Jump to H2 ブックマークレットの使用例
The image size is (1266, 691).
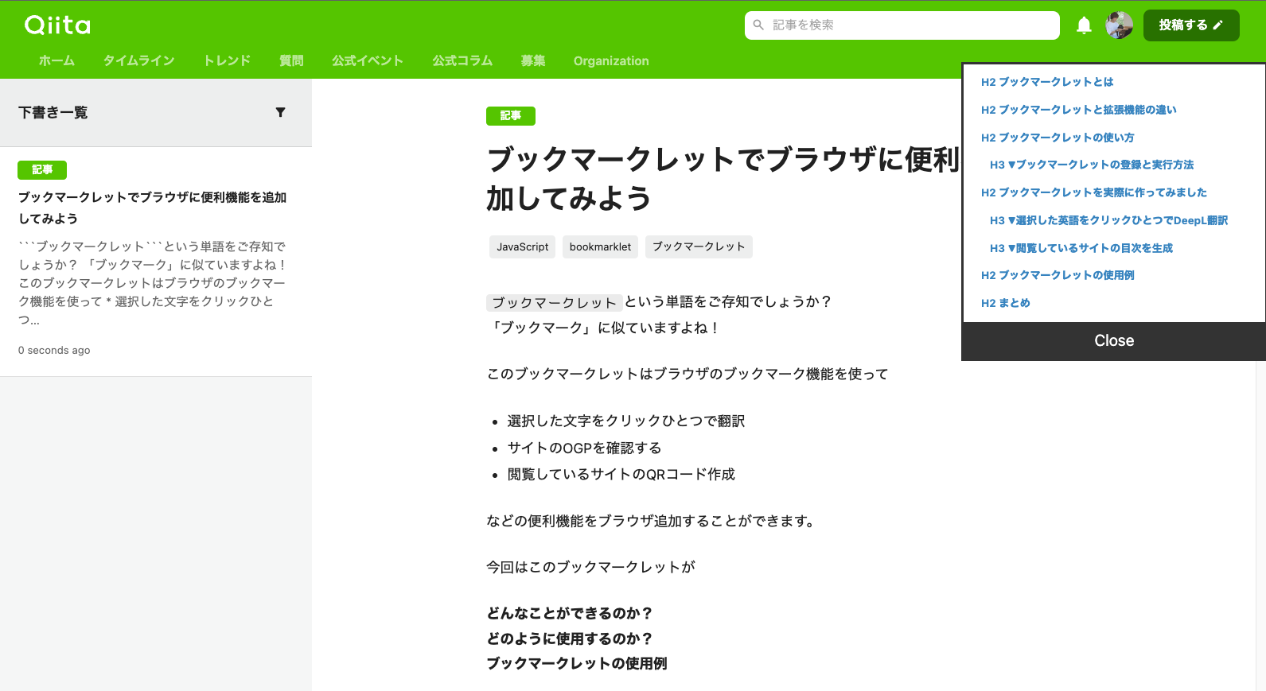click(1058, 275)
